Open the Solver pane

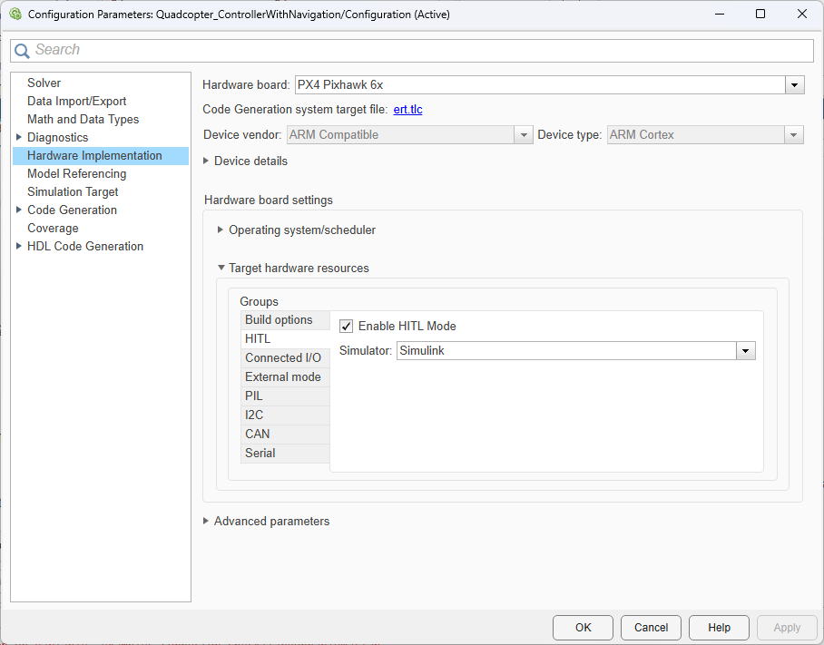pos(44,83)
